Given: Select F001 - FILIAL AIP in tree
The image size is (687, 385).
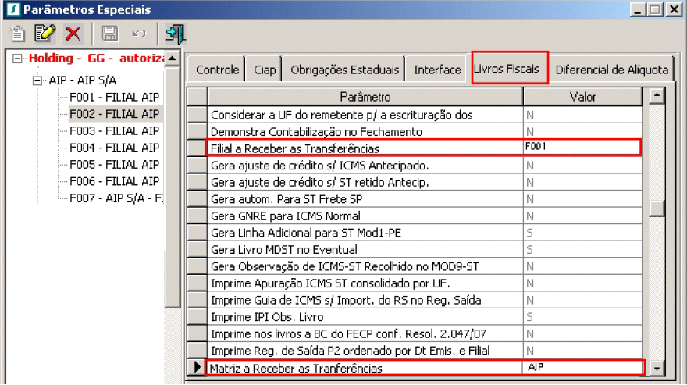Looking at the screenshot, I should coord(114,97).
